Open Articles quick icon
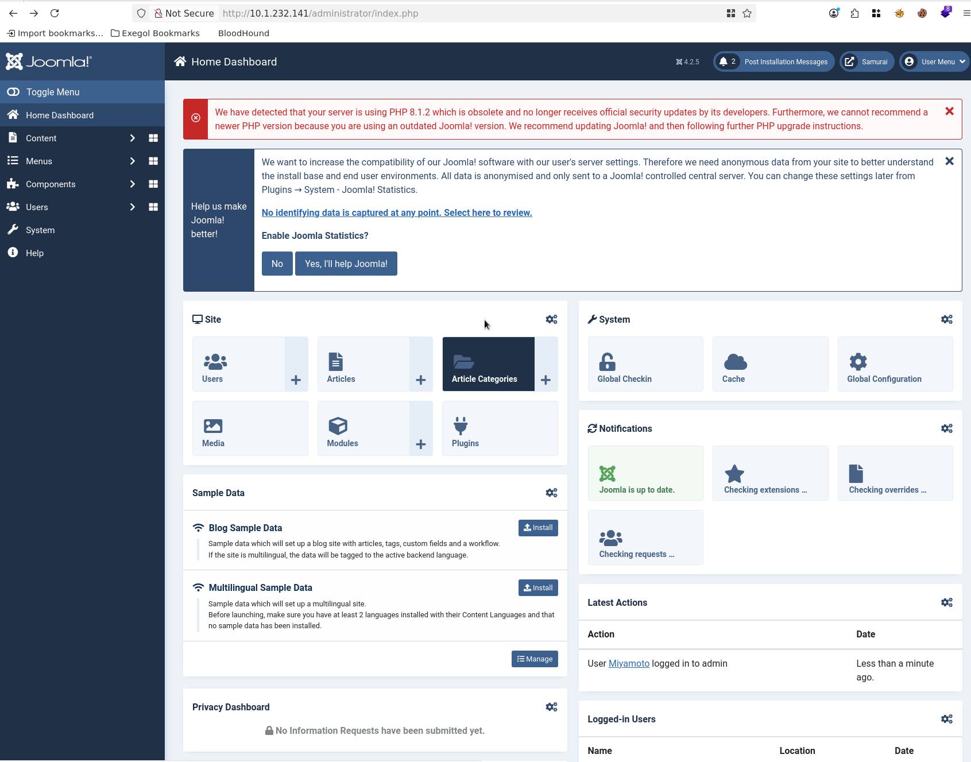Screen dimensions: 971x762 (x=363, y=364)
